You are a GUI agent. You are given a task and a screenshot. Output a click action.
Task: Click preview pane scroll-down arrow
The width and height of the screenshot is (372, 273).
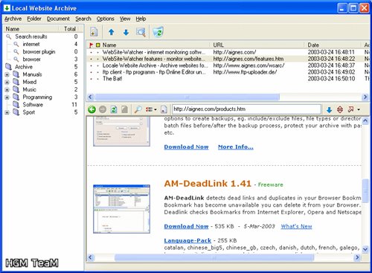pos(365,249)
